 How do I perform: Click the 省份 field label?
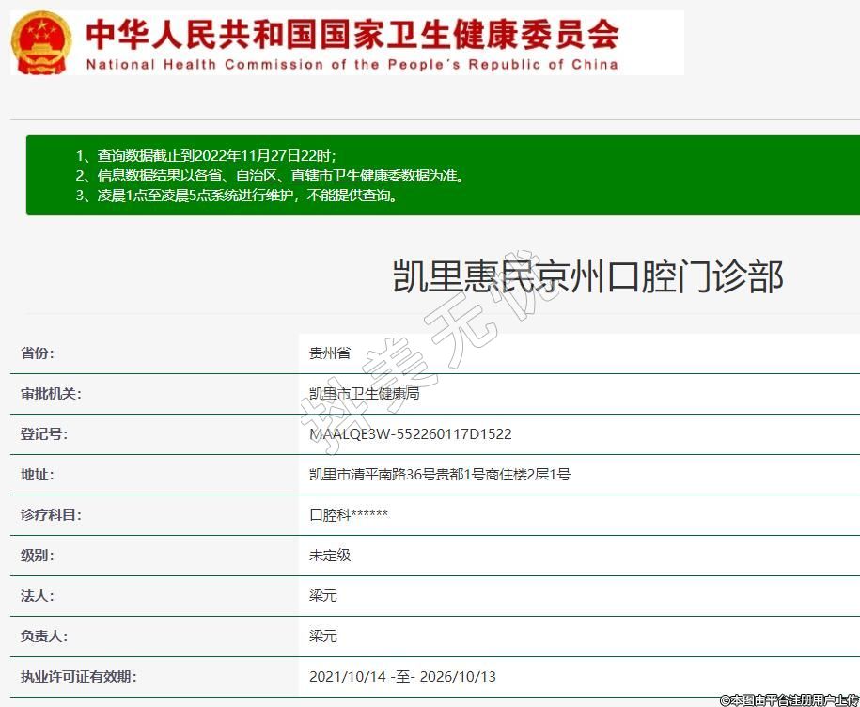38,353
